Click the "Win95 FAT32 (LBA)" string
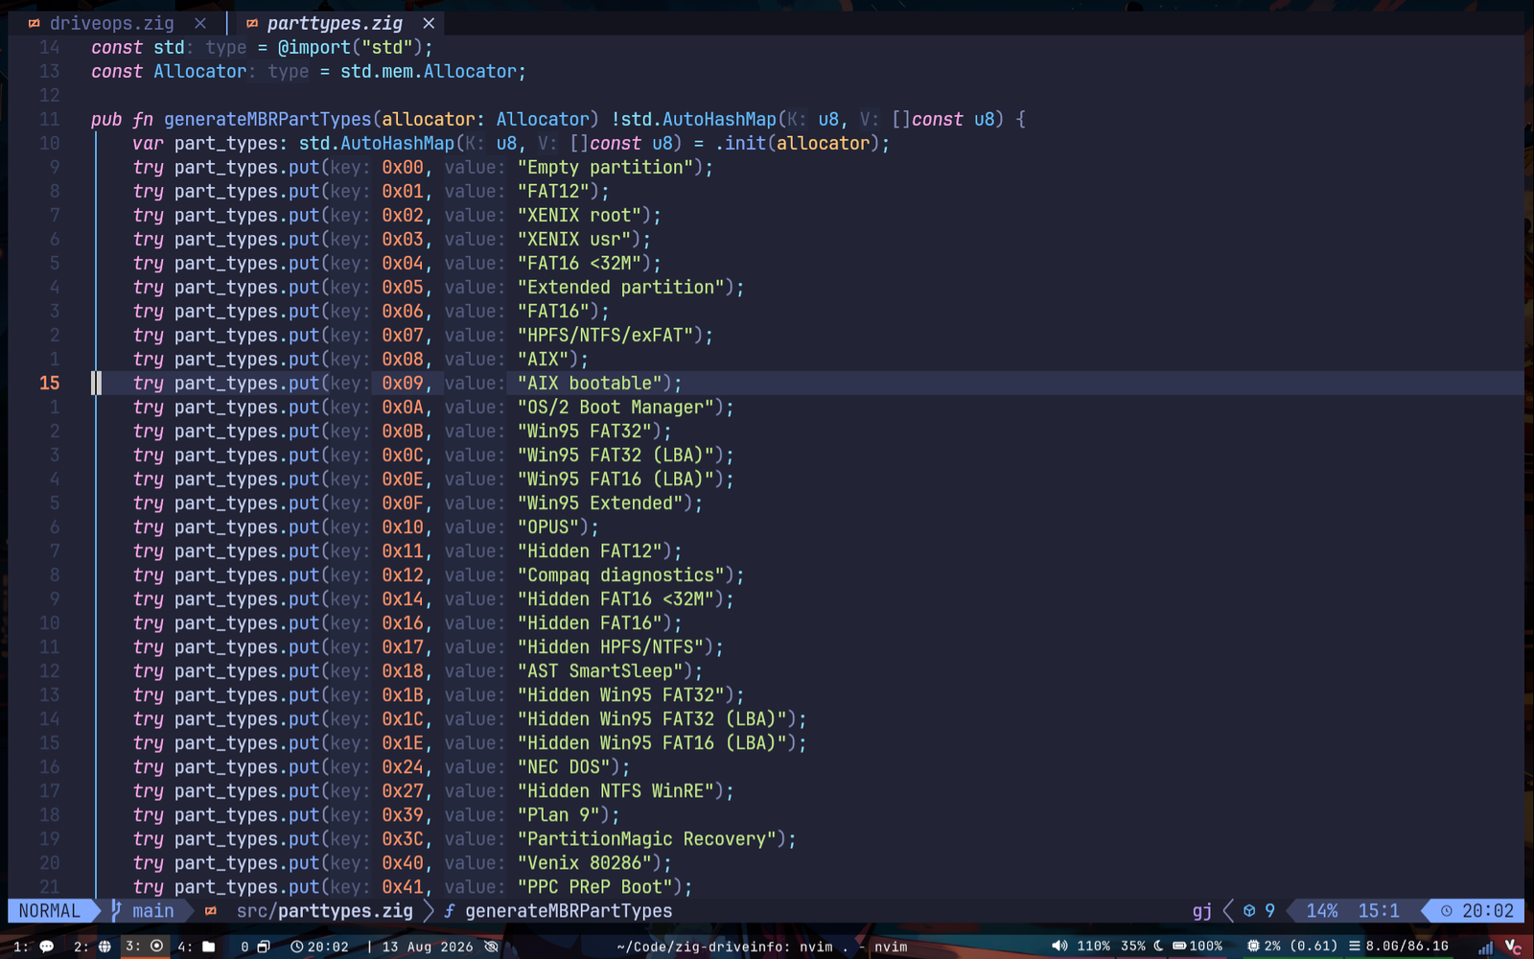Screen dimensions: 1534x959 616,455
